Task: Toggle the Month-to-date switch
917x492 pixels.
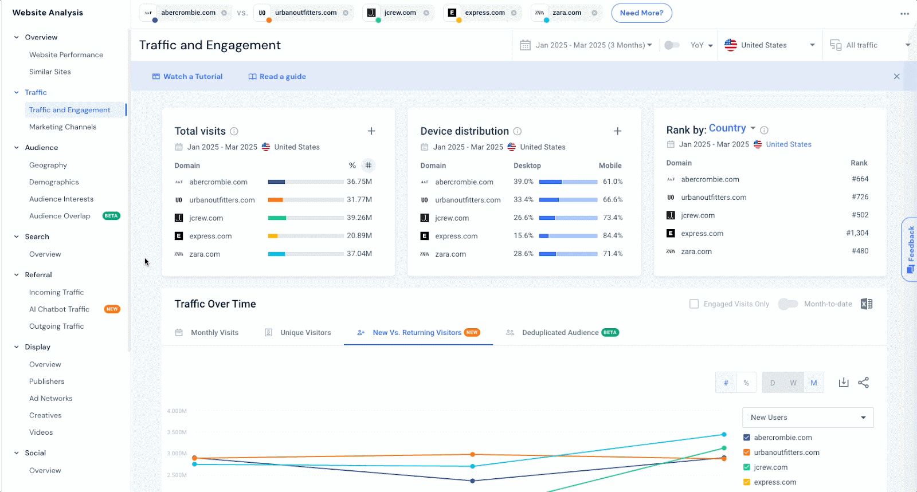Action: tap(788, 304)
